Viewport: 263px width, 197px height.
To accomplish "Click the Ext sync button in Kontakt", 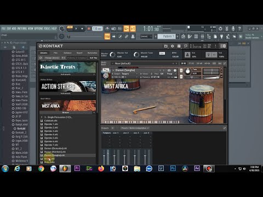I will point(162,53).
